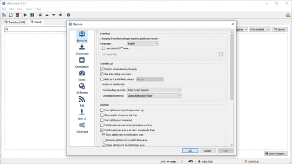Uncheck Confirm when deleting torrents

click(102, 69)
